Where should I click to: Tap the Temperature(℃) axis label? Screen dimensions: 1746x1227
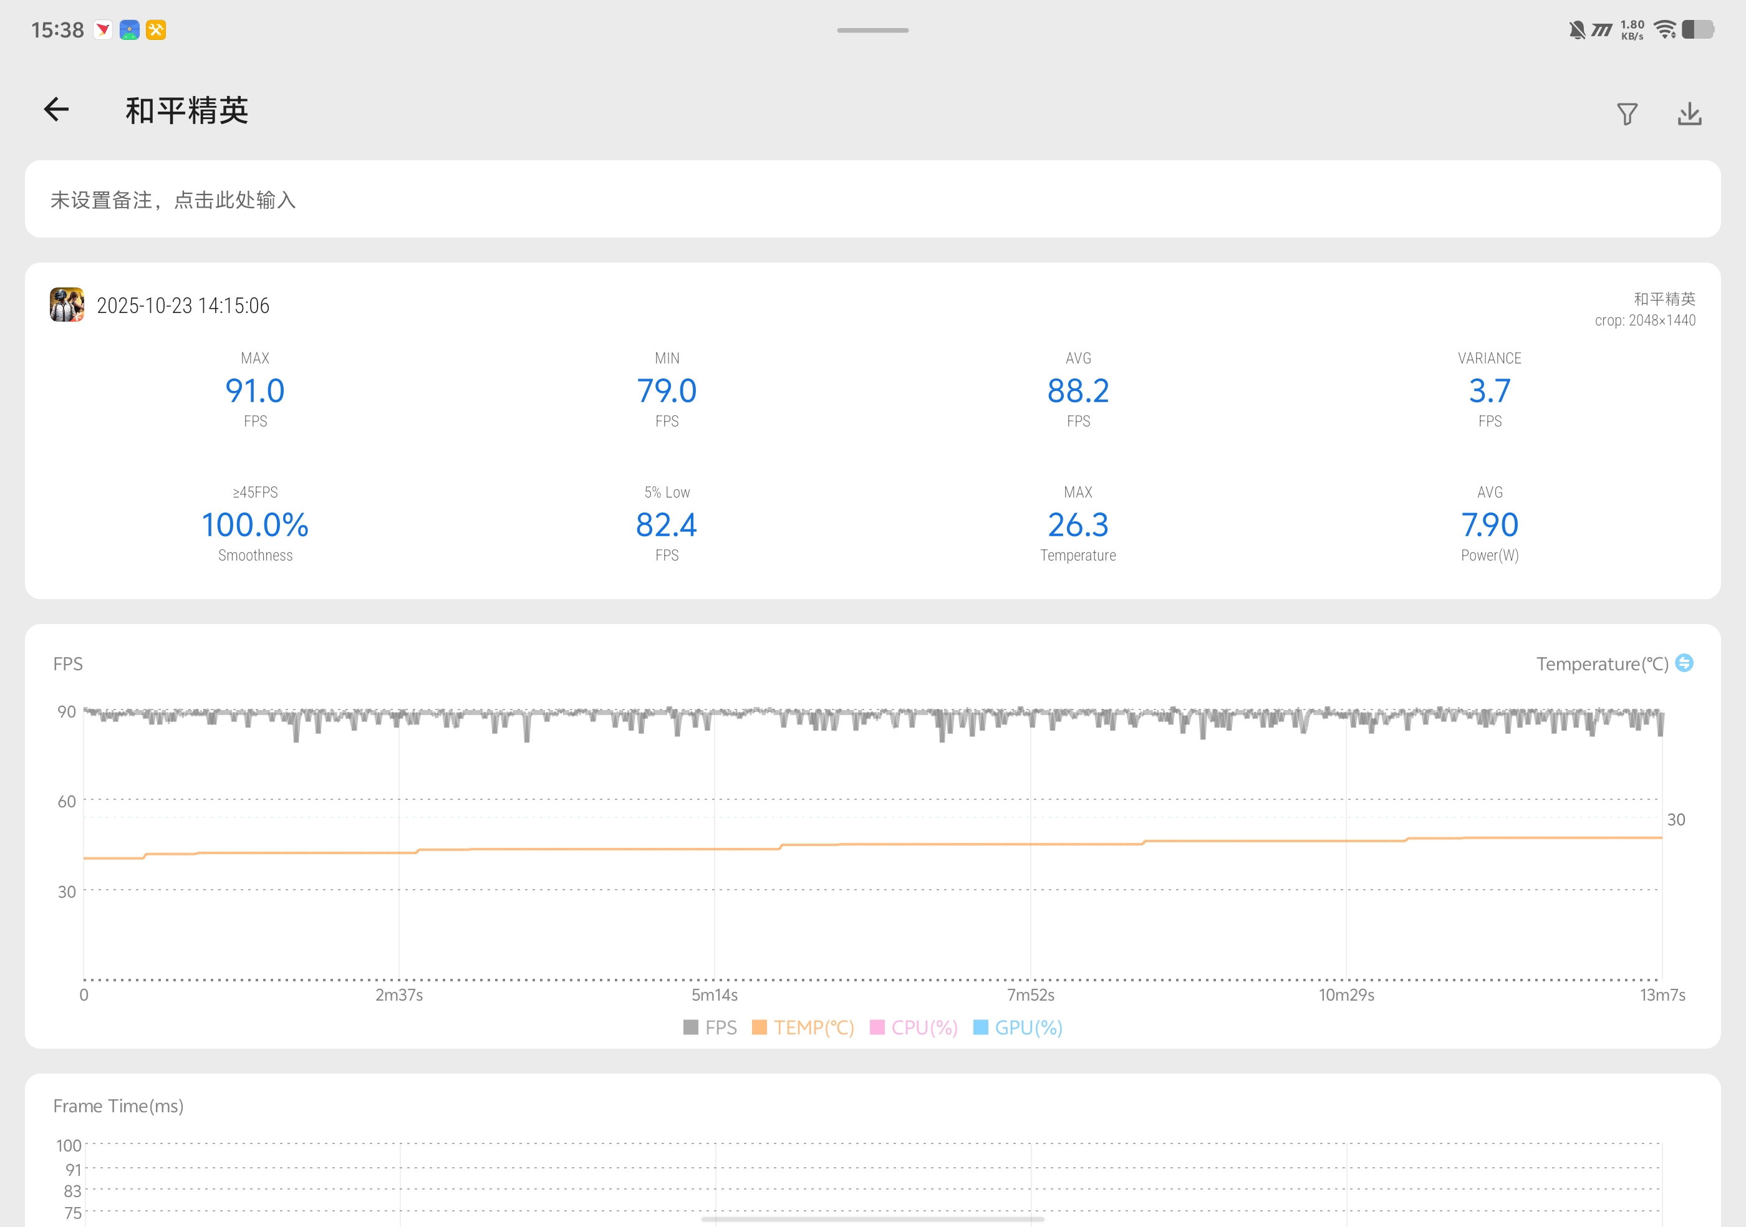tap(1601, 663)
